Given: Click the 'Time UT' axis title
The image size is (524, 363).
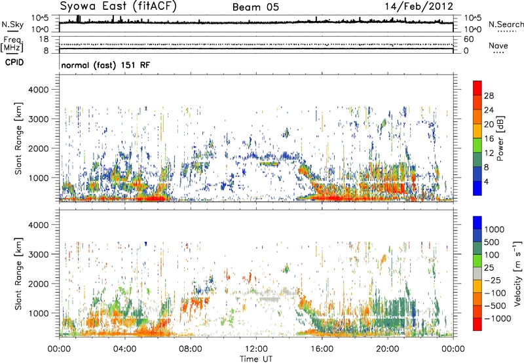Looking at the screenshot, I should coord(256,359).
